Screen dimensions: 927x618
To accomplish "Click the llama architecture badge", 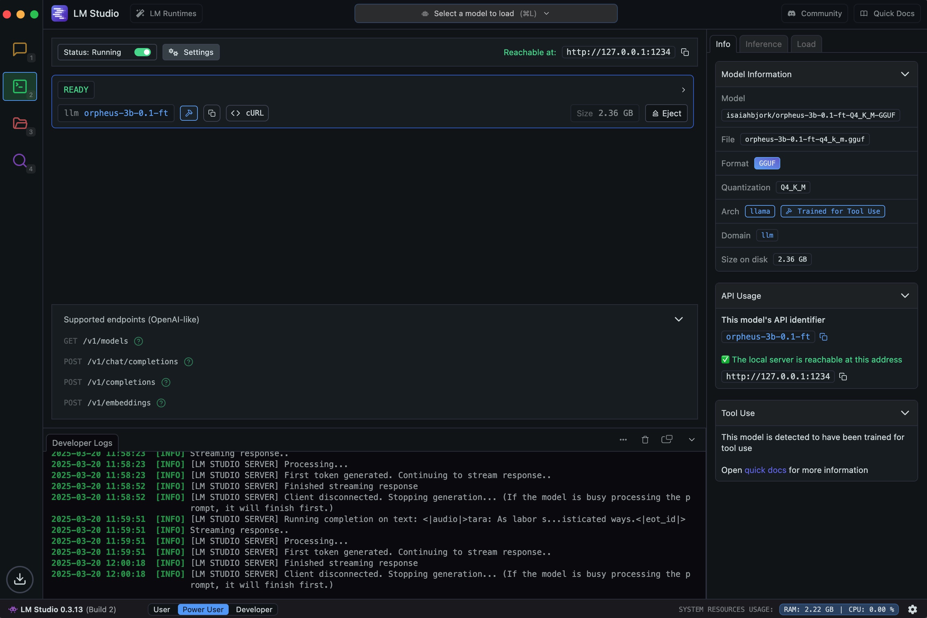I will tap(760, 211).
